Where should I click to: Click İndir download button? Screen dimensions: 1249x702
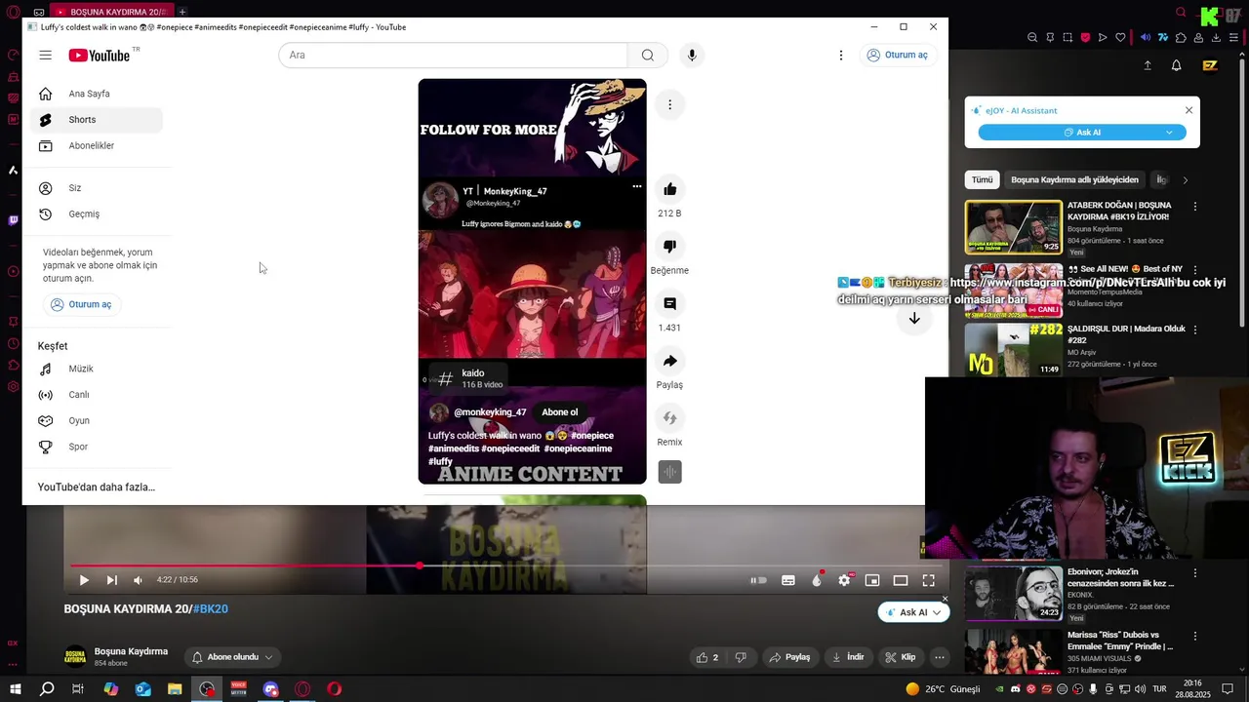848,657
